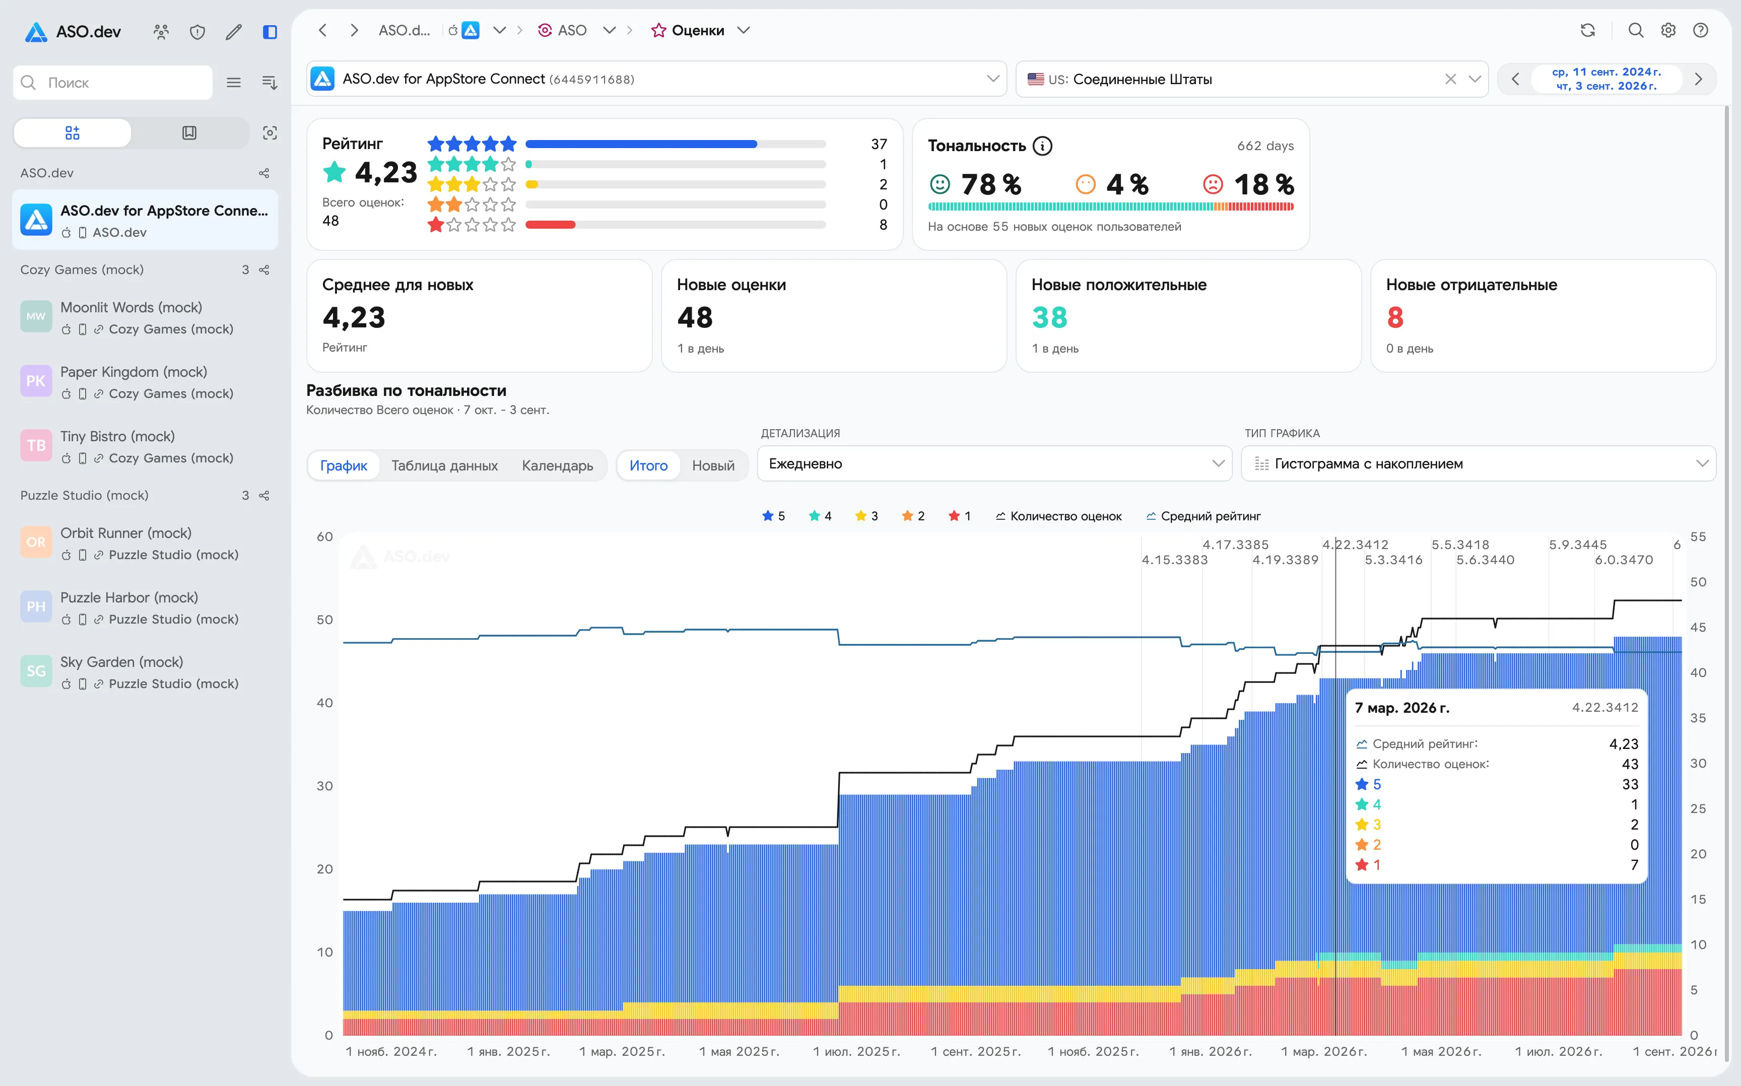This screenshot has width=1741, height=1086.
Task: Click the shield icon in the sidebar header
Action: coord(197,32)
